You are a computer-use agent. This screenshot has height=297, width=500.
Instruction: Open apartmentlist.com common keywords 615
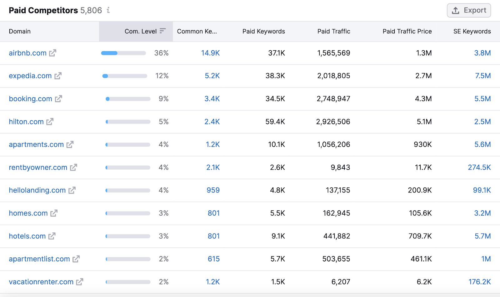pos(214,259)
